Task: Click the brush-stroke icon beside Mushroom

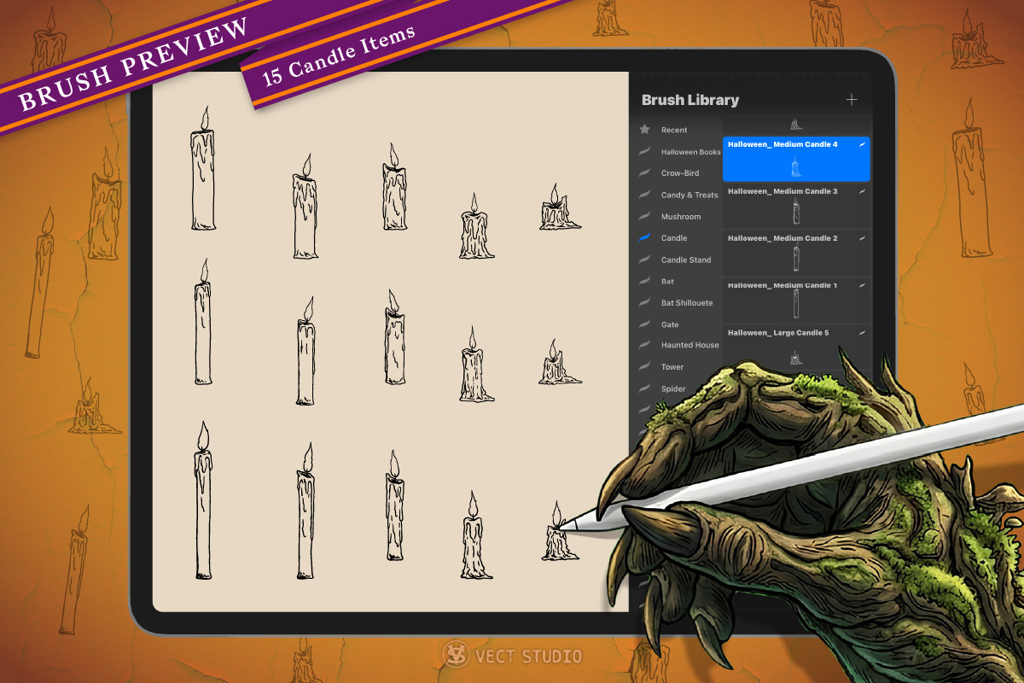Action: pos(645,217)
